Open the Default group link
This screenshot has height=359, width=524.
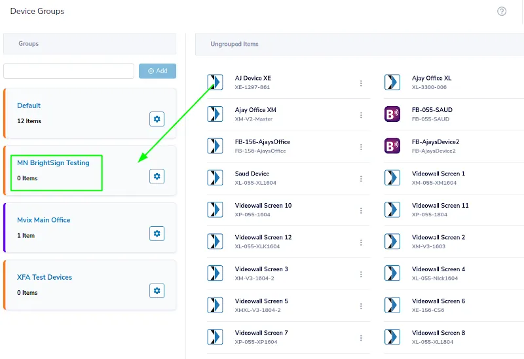pos(29,105)
